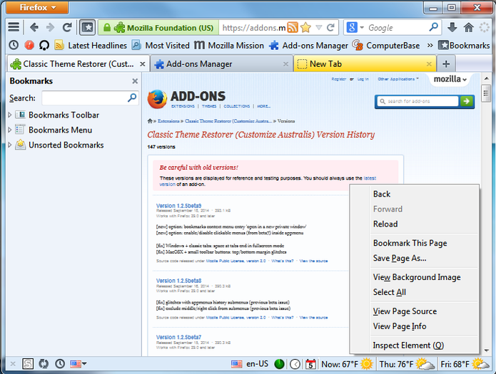Open ComputerBase bookmark
Viewport: 496px width, 374px height.
[386, 46]
